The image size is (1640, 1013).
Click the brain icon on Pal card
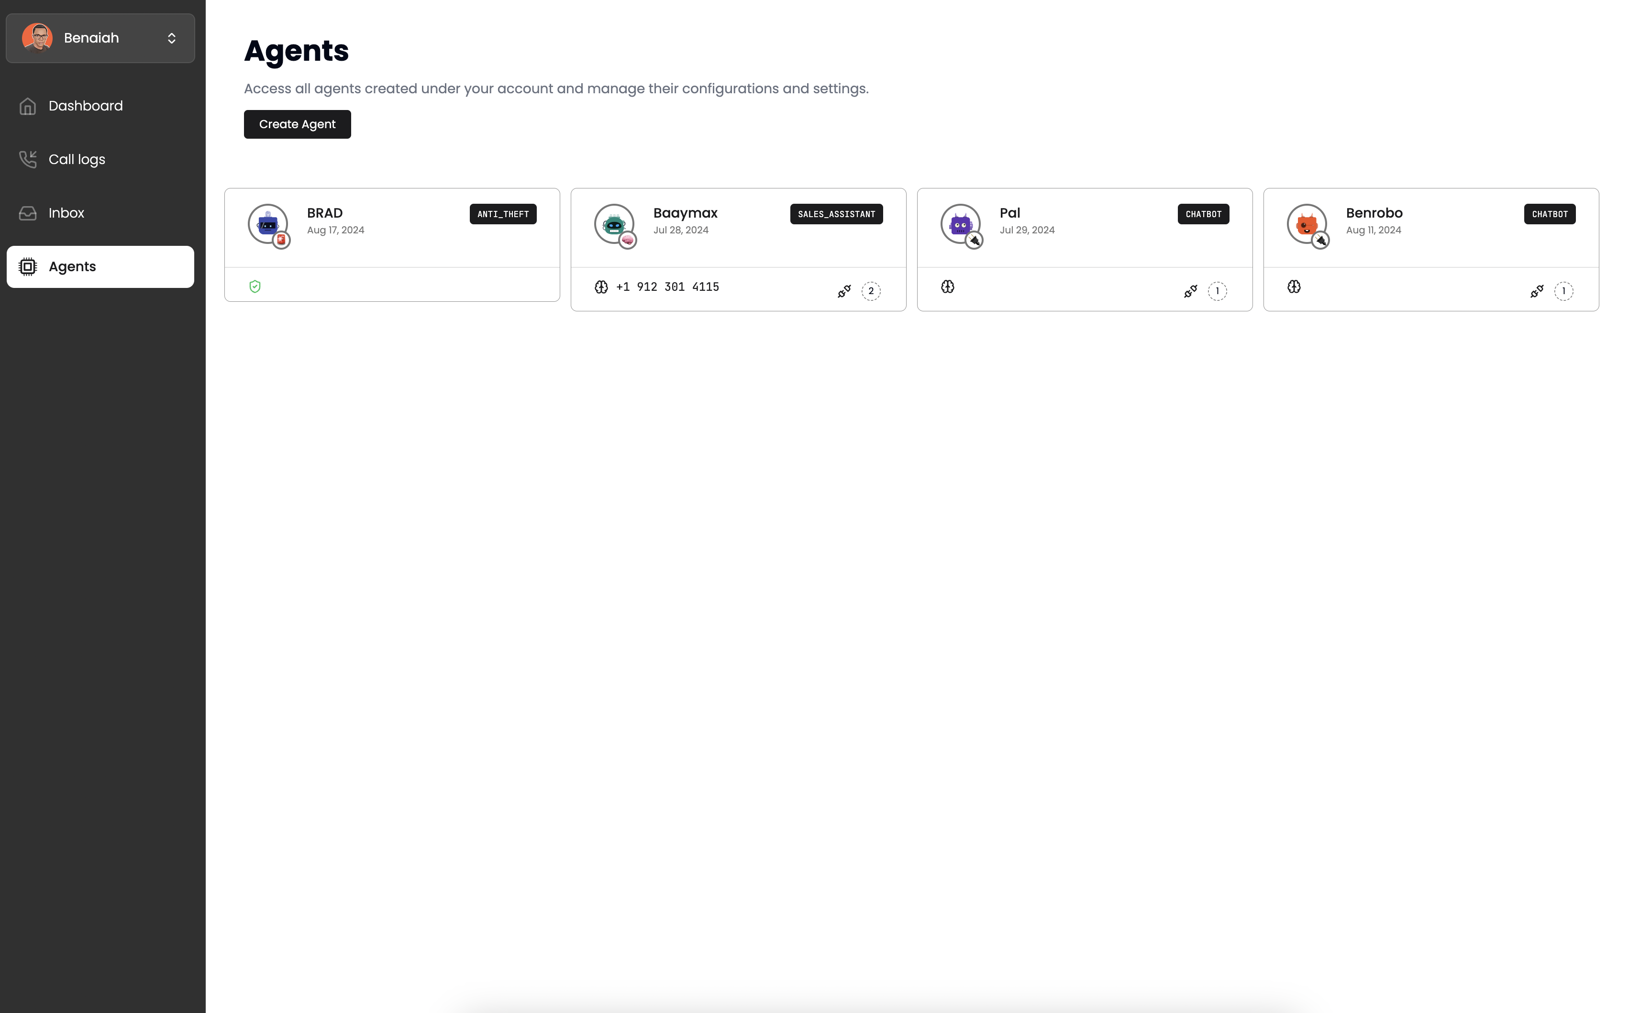[x=948, y=287]
